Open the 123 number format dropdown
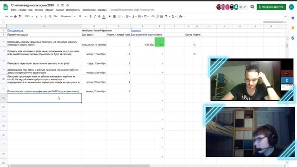The height and width of the screenshot is (167, 297). [55, 17]
